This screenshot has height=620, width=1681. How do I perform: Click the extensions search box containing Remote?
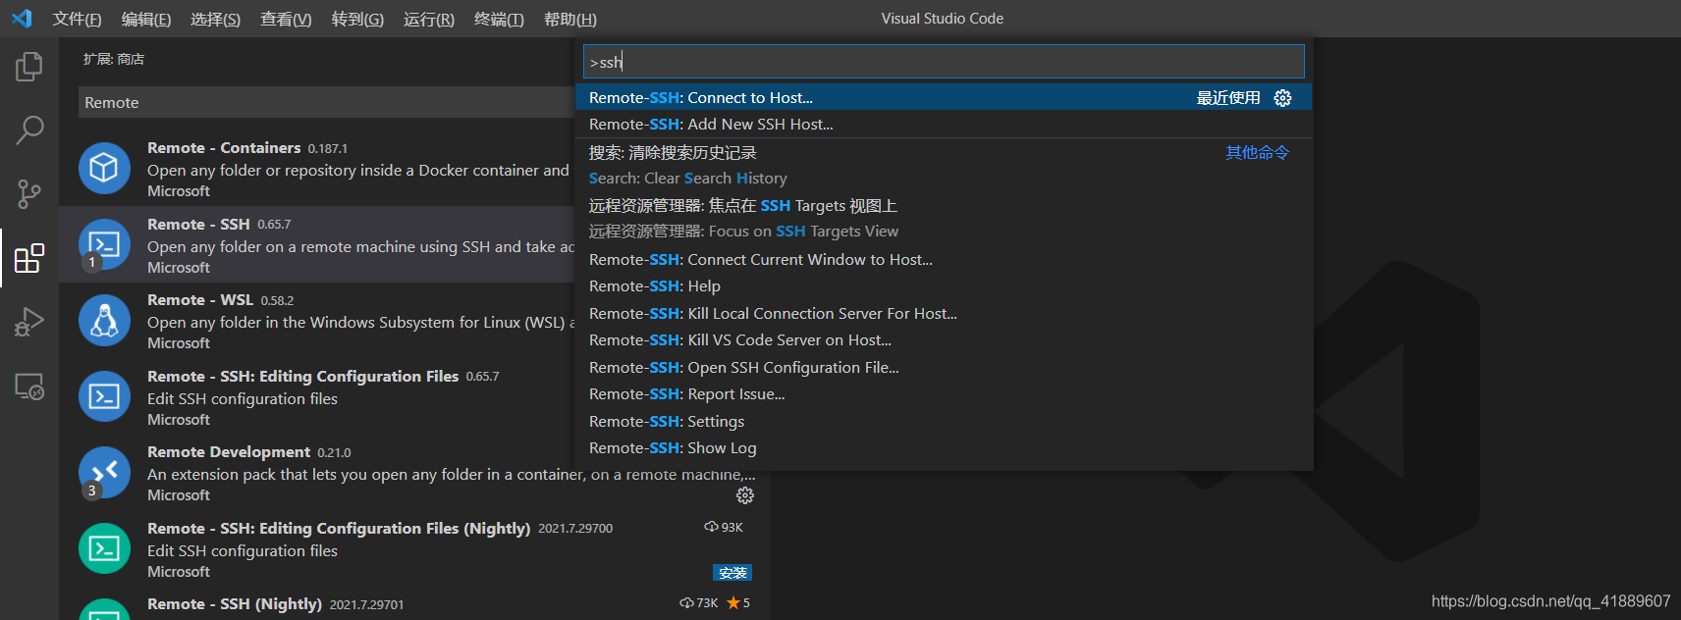point(326,102)
